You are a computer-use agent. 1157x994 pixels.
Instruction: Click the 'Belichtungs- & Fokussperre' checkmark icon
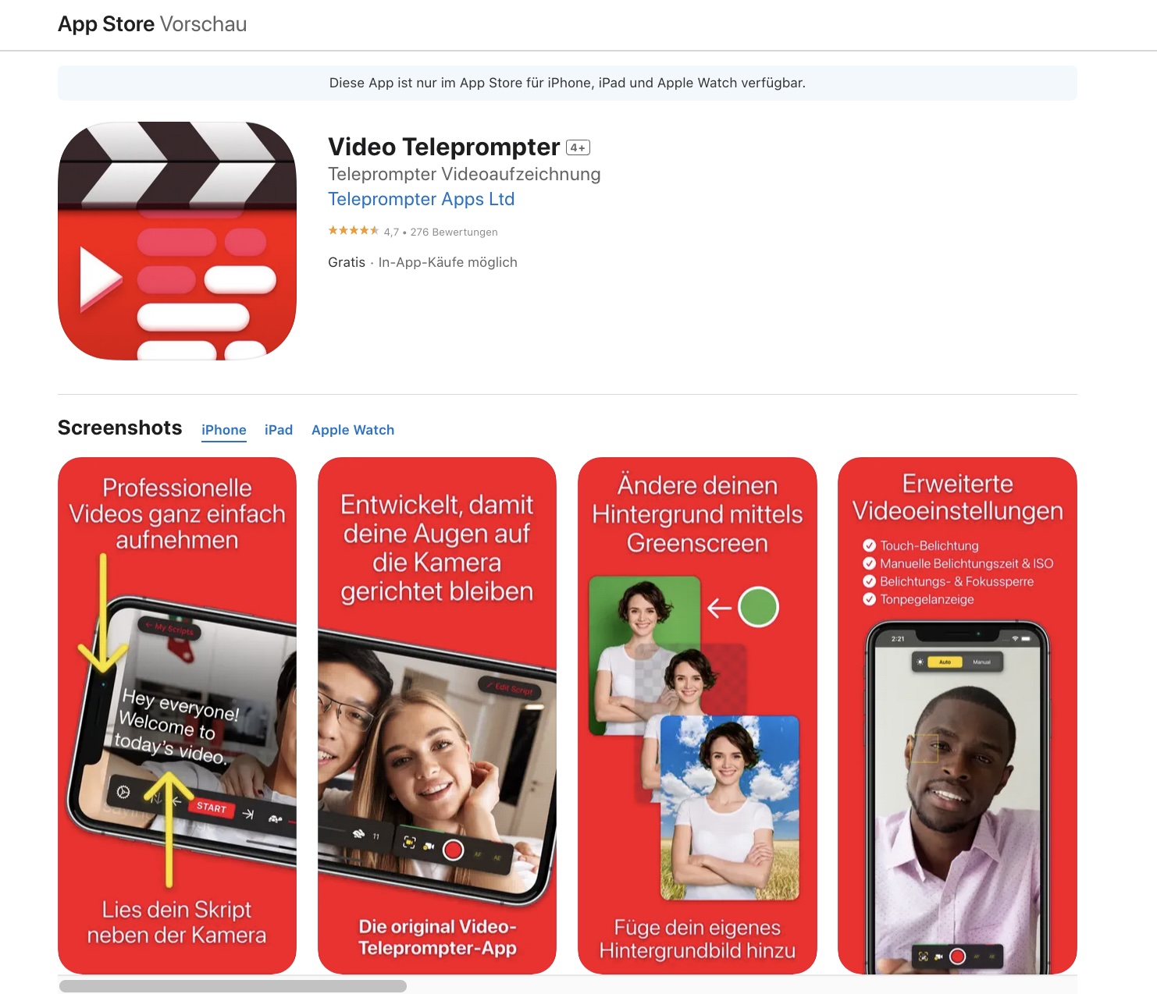[869, 581]
